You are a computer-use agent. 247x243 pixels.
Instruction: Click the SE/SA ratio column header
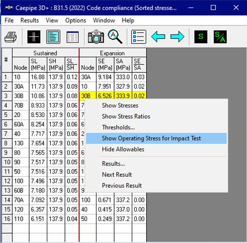click(x=139, y=65)
